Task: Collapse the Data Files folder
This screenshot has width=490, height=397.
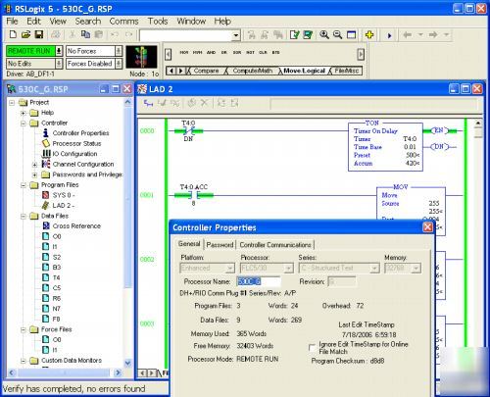Action: (x=24, y=217)
